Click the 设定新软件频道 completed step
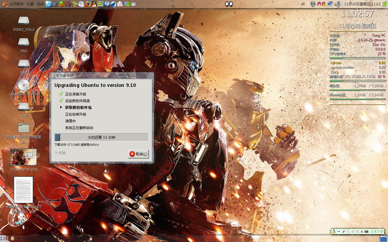This screenshot has height=242, width=388. [78, 101]
